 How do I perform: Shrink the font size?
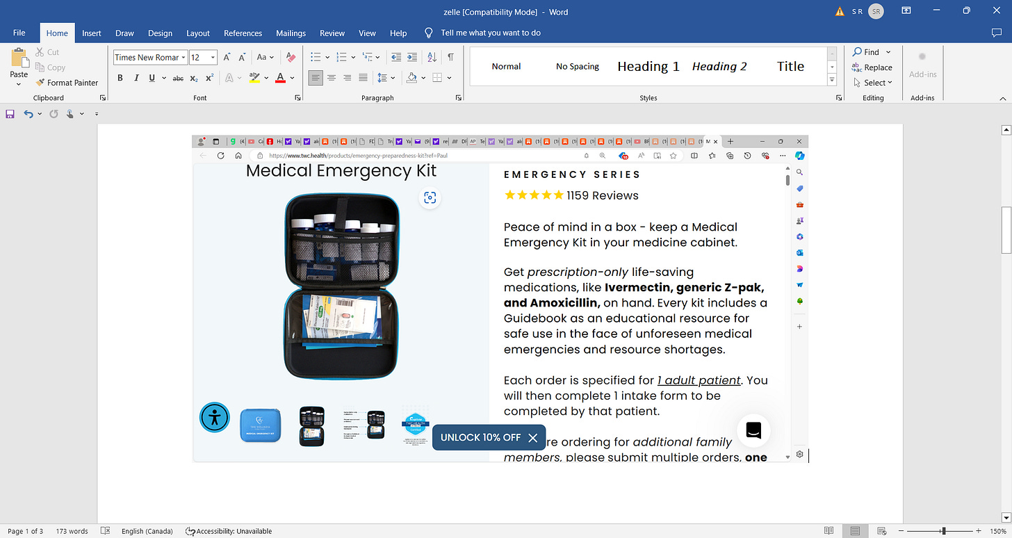(243, 58)
